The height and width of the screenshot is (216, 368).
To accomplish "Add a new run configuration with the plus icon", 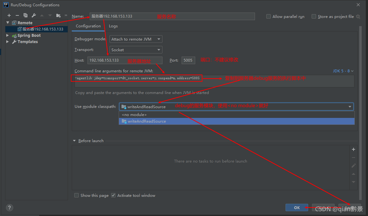I will tap(9, 15).
